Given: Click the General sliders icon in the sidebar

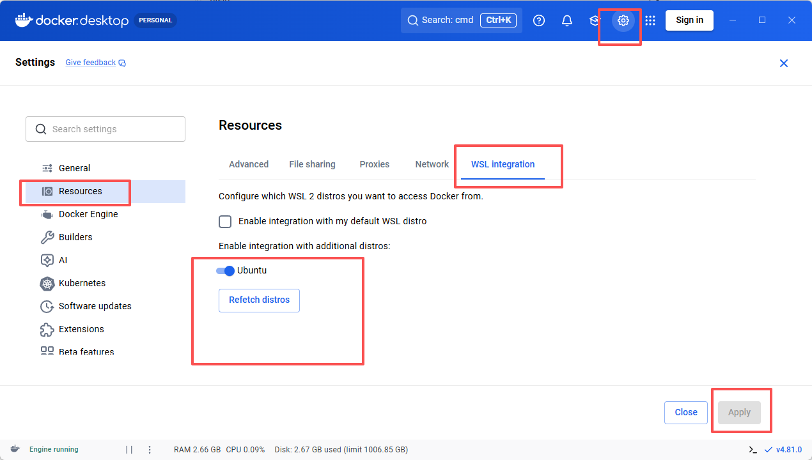Looking at the screenshot, I should 47,168.
